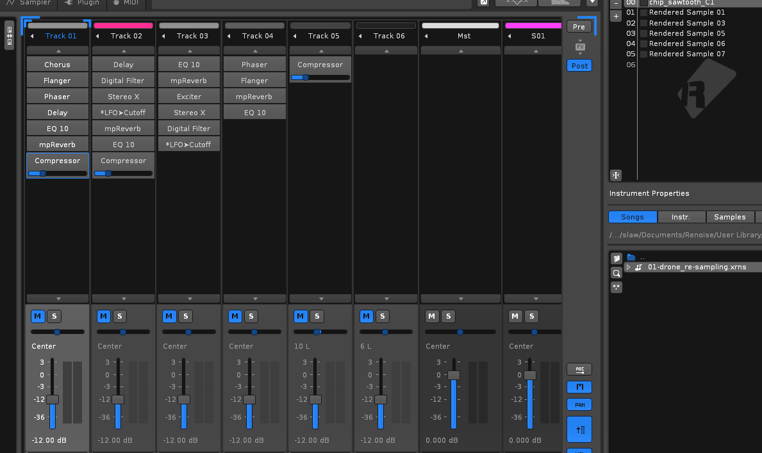Toggle the fader and meter display icon
The height and width of the screenshot is (453, 762).
(579, 430)
